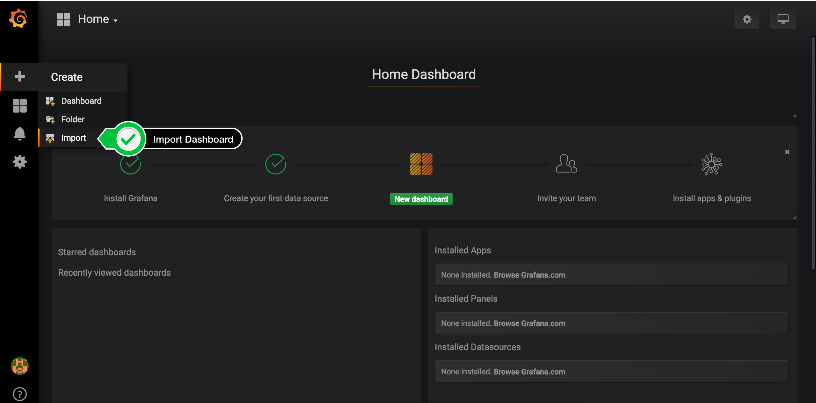
Task: Dismiss the getting started panel
Action: point(787,152)
